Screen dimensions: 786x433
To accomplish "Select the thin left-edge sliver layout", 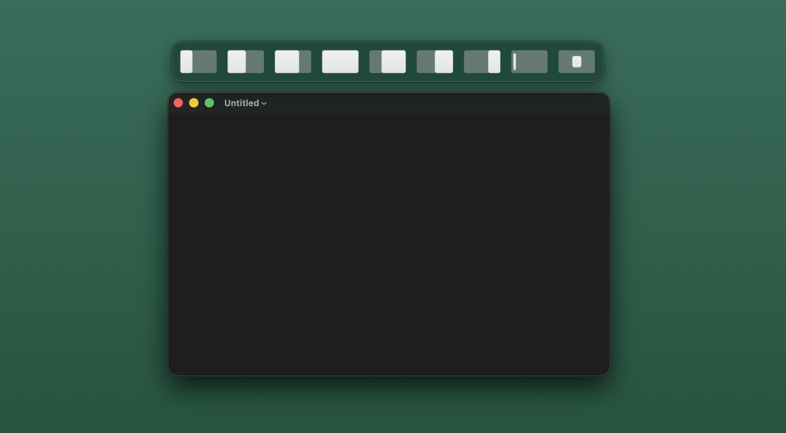I will pos(529,62).
